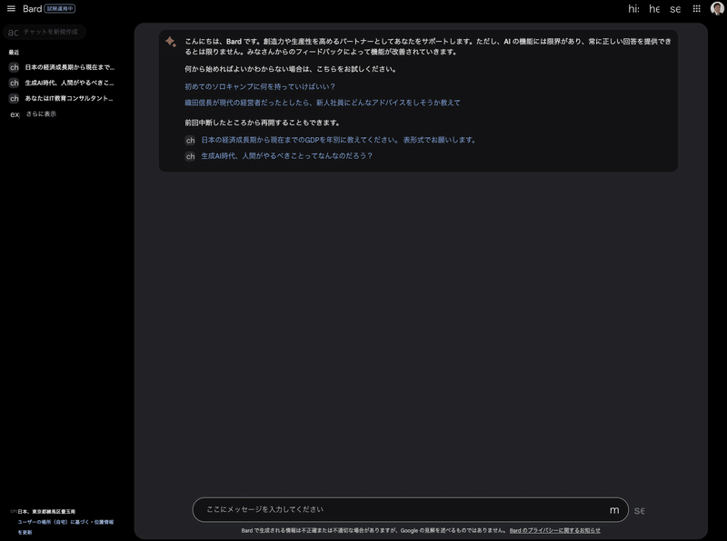Open the Google account profile avatar
This screenshot has width=727, height=541.
pos(717,8)
